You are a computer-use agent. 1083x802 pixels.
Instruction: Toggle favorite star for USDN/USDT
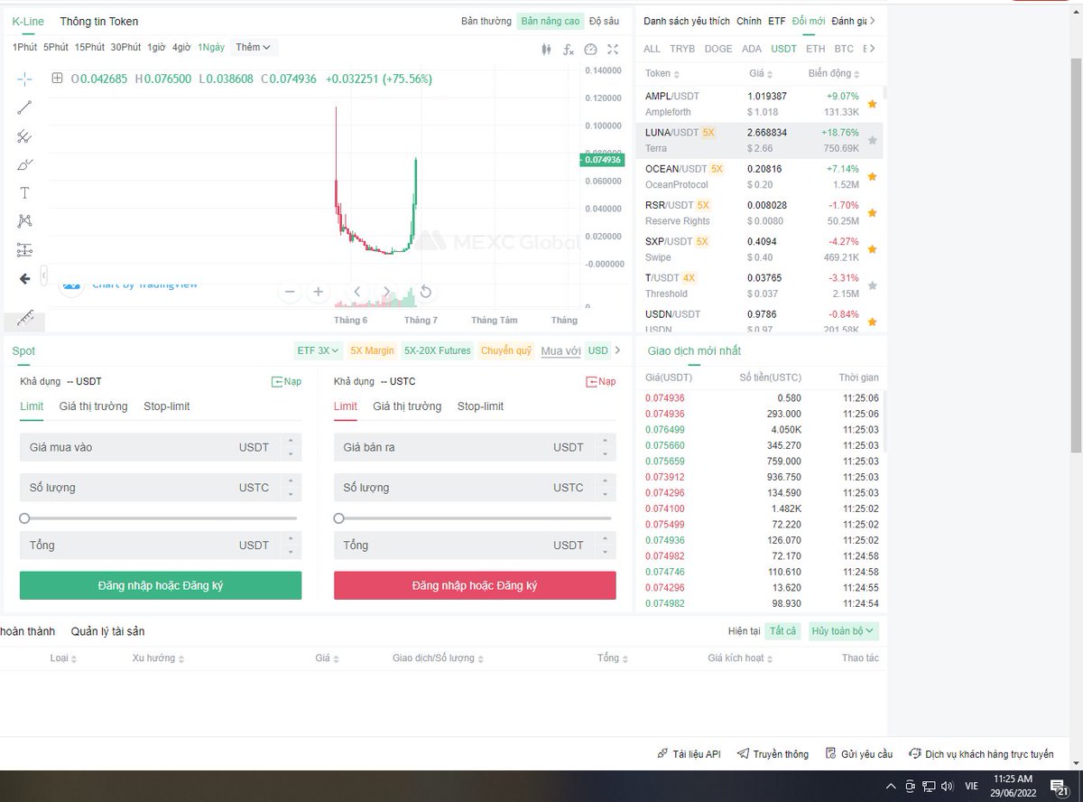872,322
